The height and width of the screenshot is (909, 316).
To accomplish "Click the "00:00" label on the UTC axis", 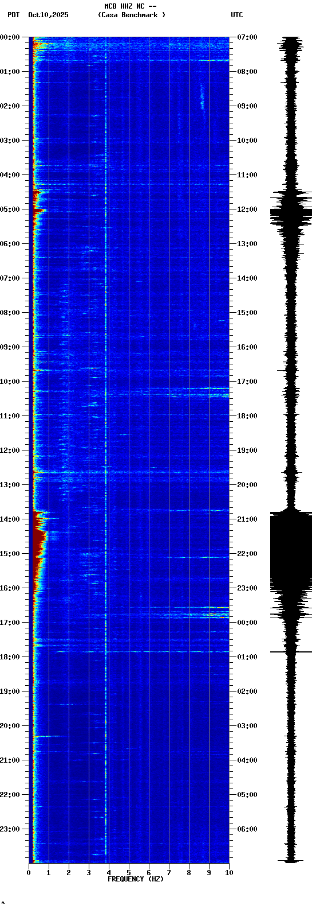I will [x=247, y=623].
